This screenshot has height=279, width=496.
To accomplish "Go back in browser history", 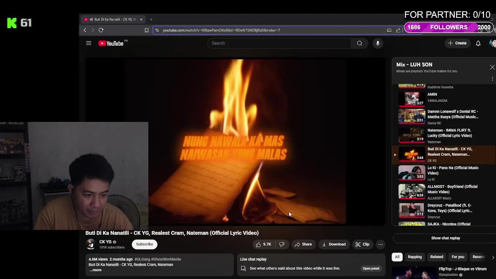I will [x=85, y=30].
